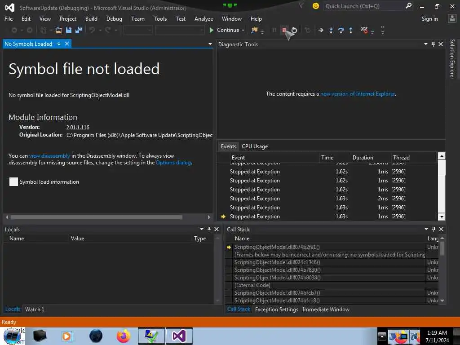Open the File menu

9,18
